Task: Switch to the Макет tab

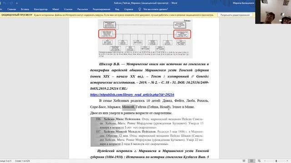Action: [x=55, y=9]
